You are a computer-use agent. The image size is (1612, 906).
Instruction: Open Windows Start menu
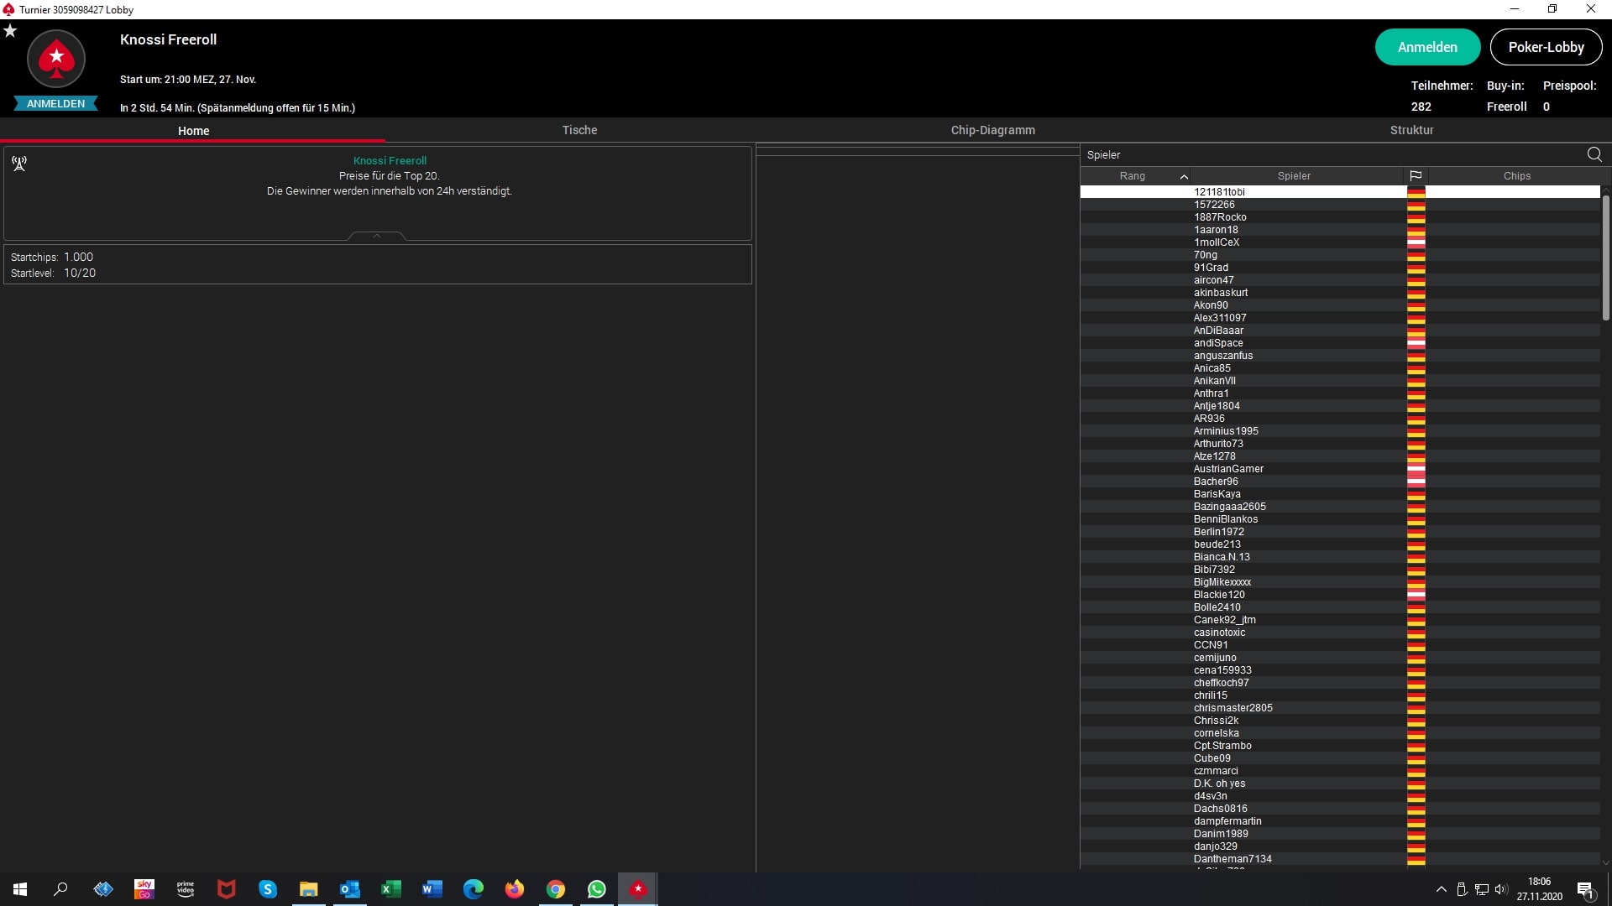pos(20,889)
